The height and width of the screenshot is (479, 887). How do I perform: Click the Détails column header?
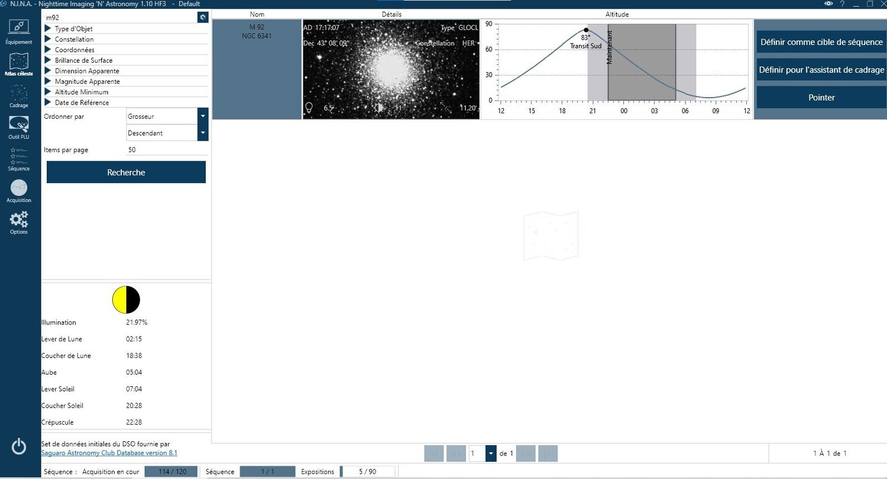pyautogui.click(x=391, y=14)
